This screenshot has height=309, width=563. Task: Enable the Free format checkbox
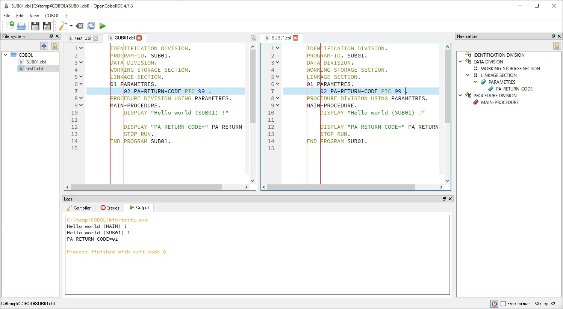click(x=503, y=304)
